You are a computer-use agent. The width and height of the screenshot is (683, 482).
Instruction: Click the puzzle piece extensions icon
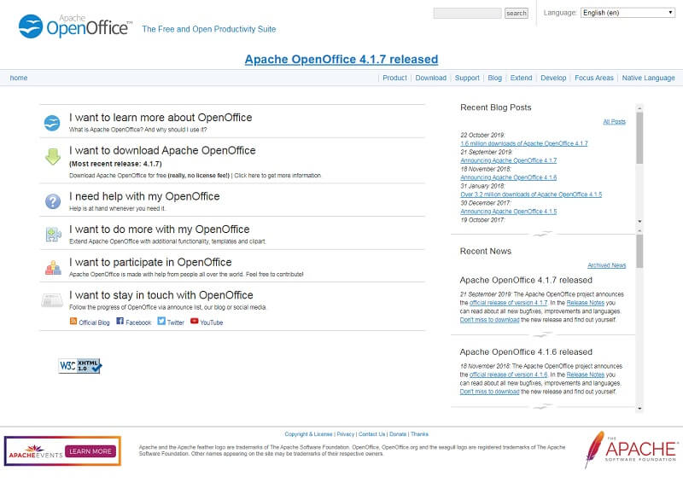(53, 235)
